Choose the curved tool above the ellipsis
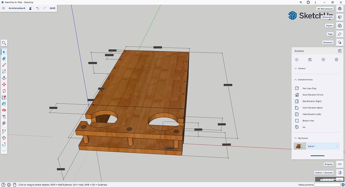Viewport: 345px width, 187px height. tap(4, 144)
